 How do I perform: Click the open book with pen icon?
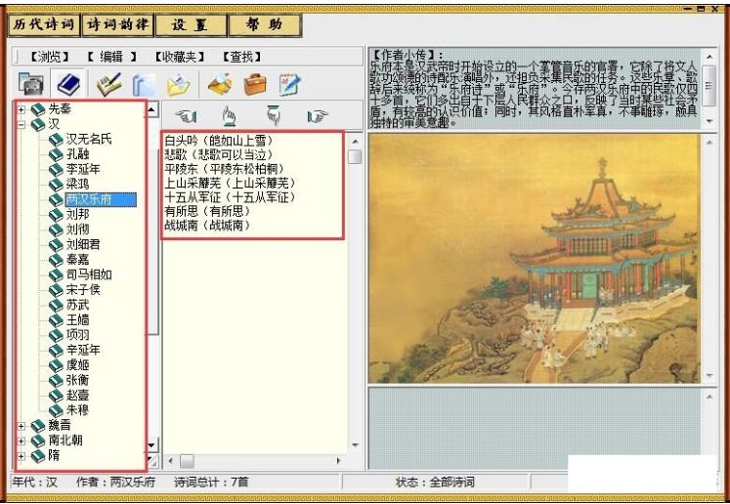[108, 84]
